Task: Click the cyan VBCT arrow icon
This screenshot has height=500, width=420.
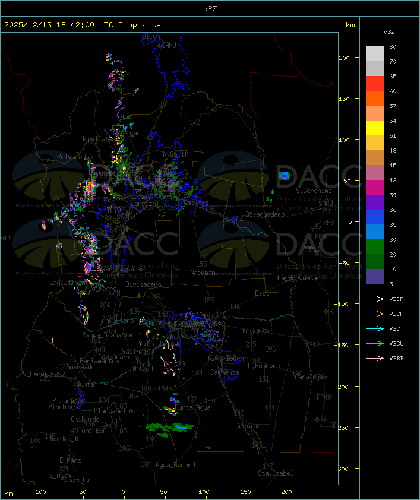Action: coord(375,328)
